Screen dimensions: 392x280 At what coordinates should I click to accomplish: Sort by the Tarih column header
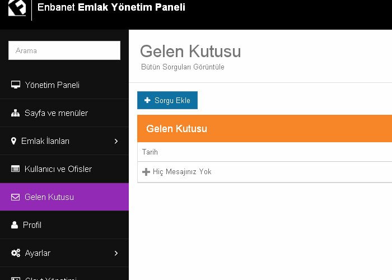tap(150, 152)
